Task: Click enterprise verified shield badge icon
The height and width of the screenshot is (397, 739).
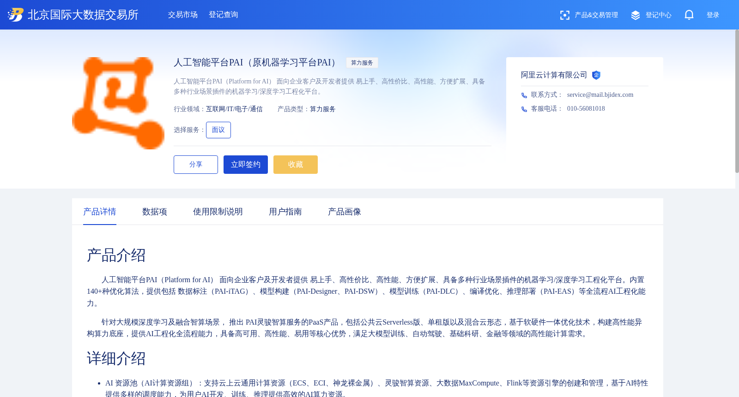Action: 596,75
